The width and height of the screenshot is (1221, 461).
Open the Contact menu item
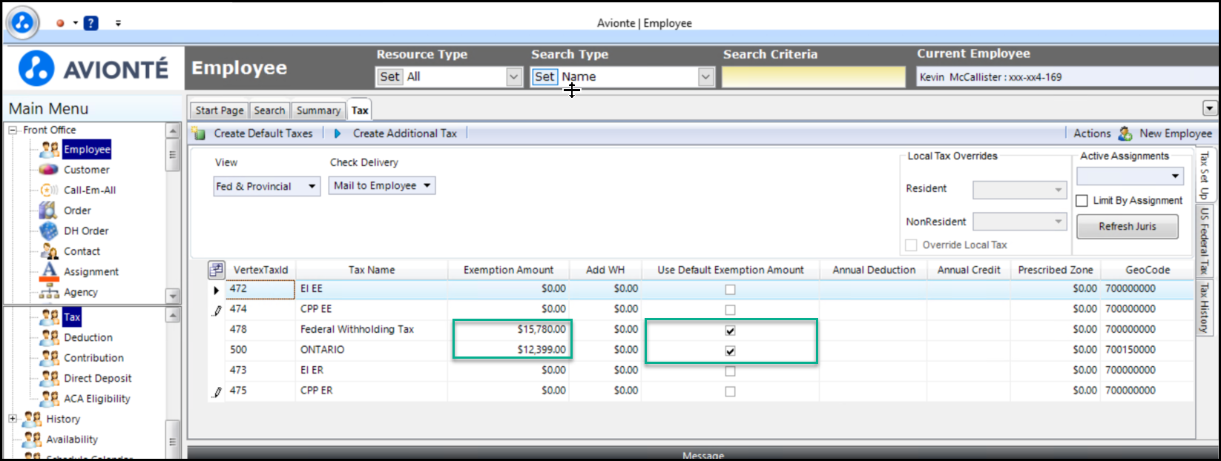82,251
